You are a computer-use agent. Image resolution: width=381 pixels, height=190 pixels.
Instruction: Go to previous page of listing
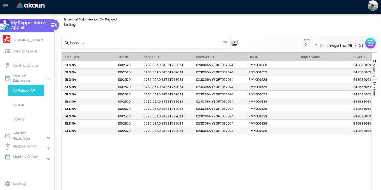click(327, 46)
